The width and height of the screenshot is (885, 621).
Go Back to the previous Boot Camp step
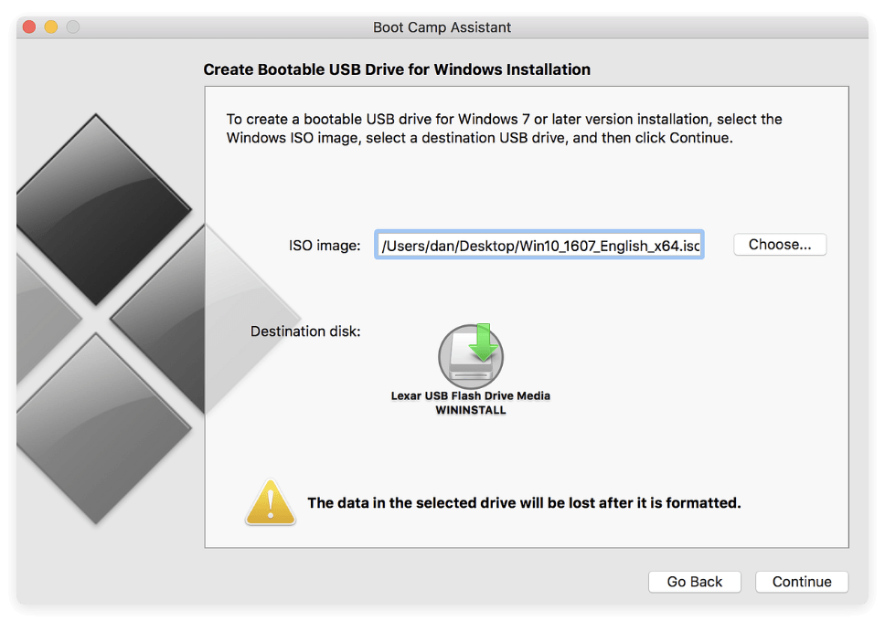click(694, 582)
